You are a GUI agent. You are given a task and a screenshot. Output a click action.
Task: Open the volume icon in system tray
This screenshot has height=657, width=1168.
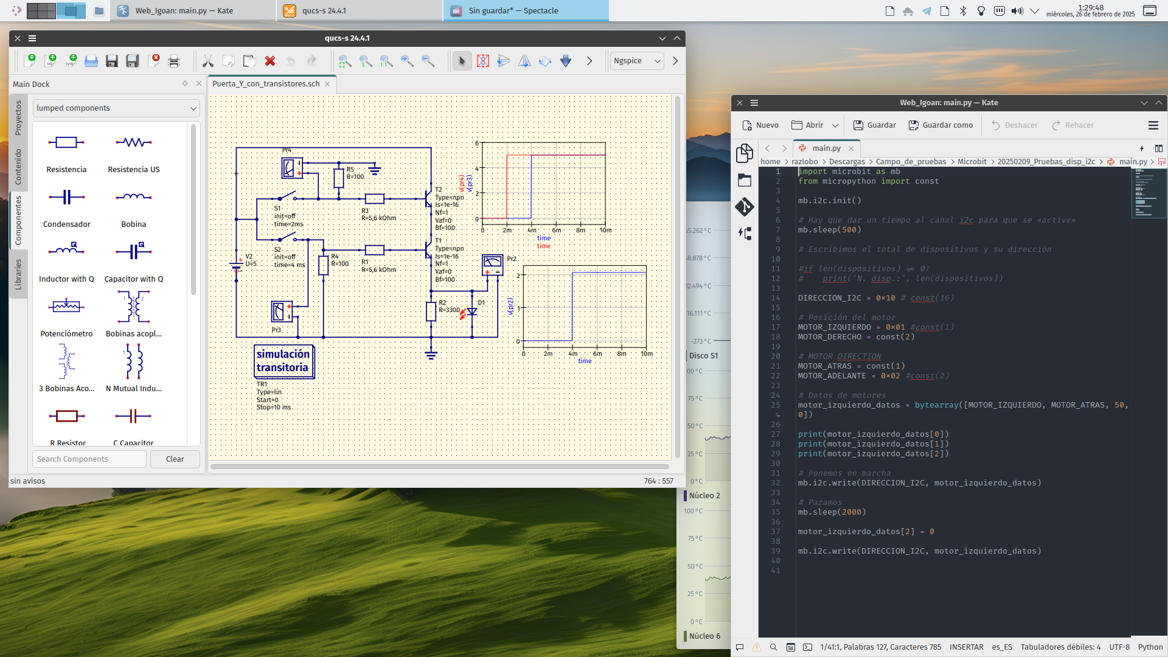(x=1017, y=11)
